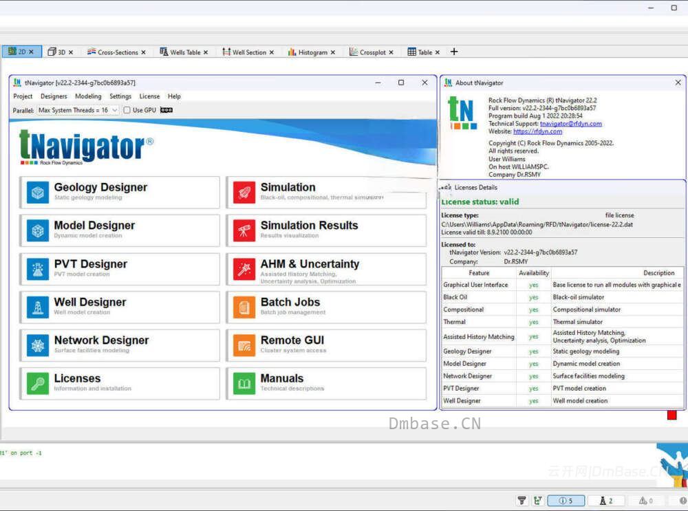Image resolution: width=688 pixels, height=511 pixels.
Task: Open the Remote GUI icon
Action: click(x=244, y=345)
